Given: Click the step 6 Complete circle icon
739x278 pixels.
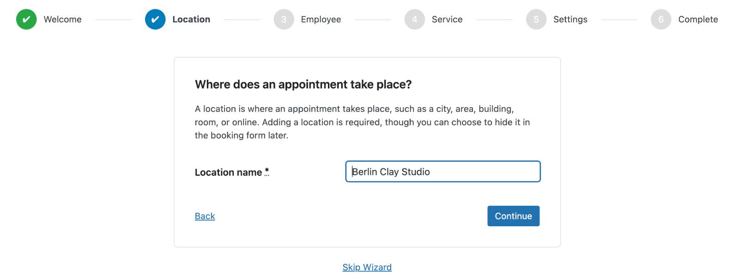Looking at the screenshot, I should [x=661, y=19].
